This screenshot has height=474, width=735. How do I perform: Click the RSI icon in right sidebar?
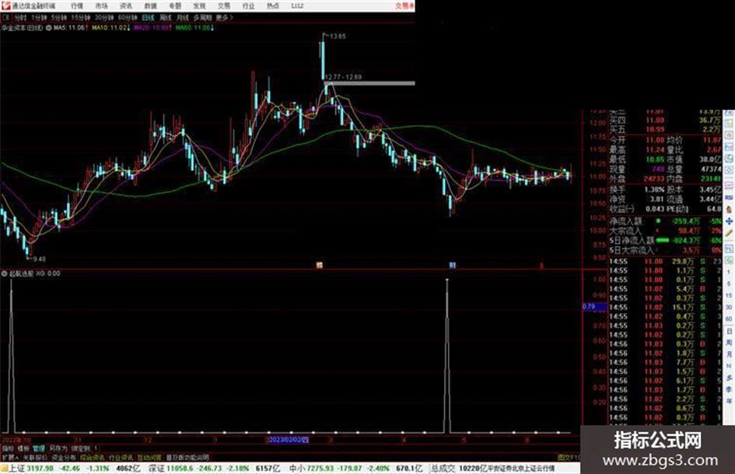(729, 197)
